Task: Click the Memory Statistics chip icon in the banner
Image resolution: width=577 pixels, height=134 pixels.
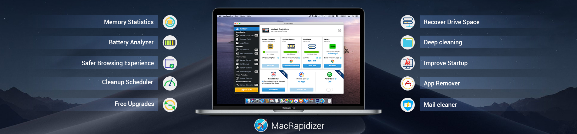Action: coord(170,22)
